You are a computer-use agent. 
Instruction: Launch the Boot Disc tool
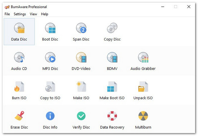click(50, 32)
